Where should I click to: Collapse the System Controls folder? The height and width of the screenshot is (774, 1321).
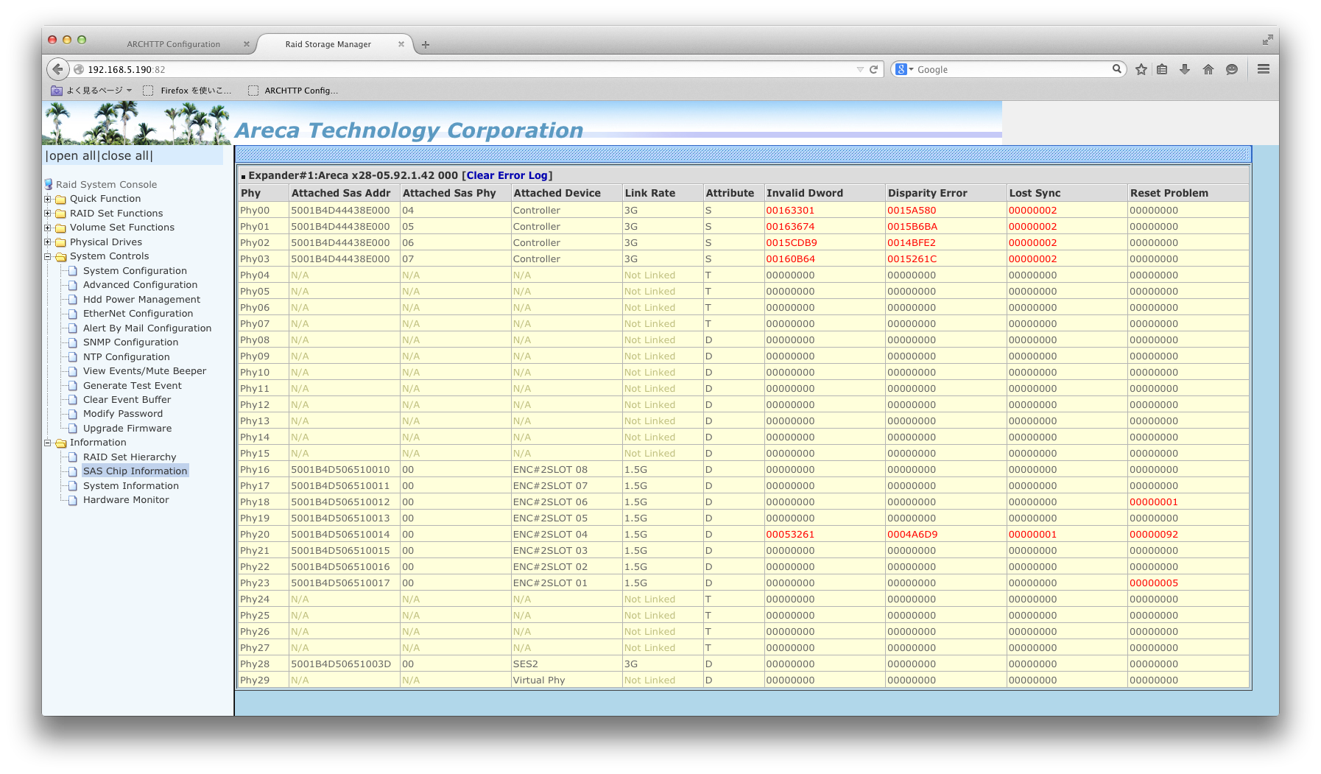(48, 256)
